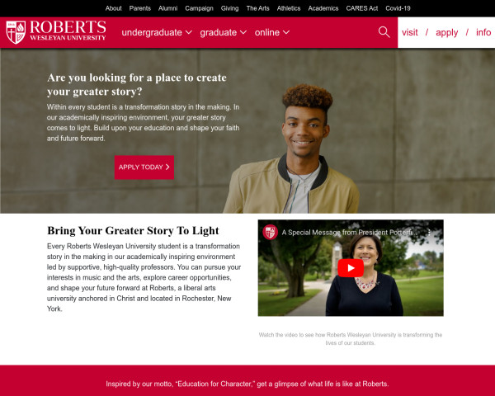This screenshot has height=396, width=495.
Task: Navigate to Athletics
Action: [x=289, y=8]
